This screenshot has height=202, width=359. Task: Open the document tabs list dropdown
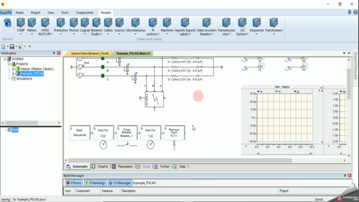coord(344,53)
